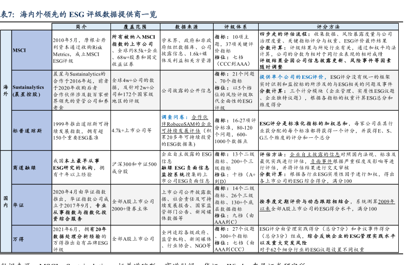
Task: Click the cell '4.7k+上市公司等'
Action: (135, 131)
